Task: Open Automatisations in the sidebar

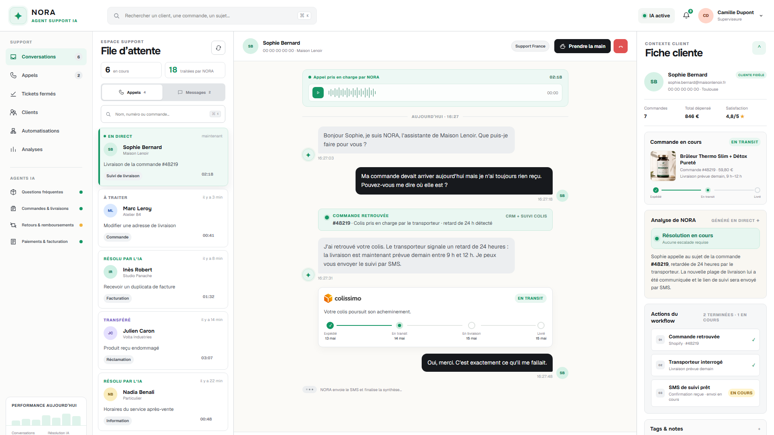Action: (x=46, y=131)
